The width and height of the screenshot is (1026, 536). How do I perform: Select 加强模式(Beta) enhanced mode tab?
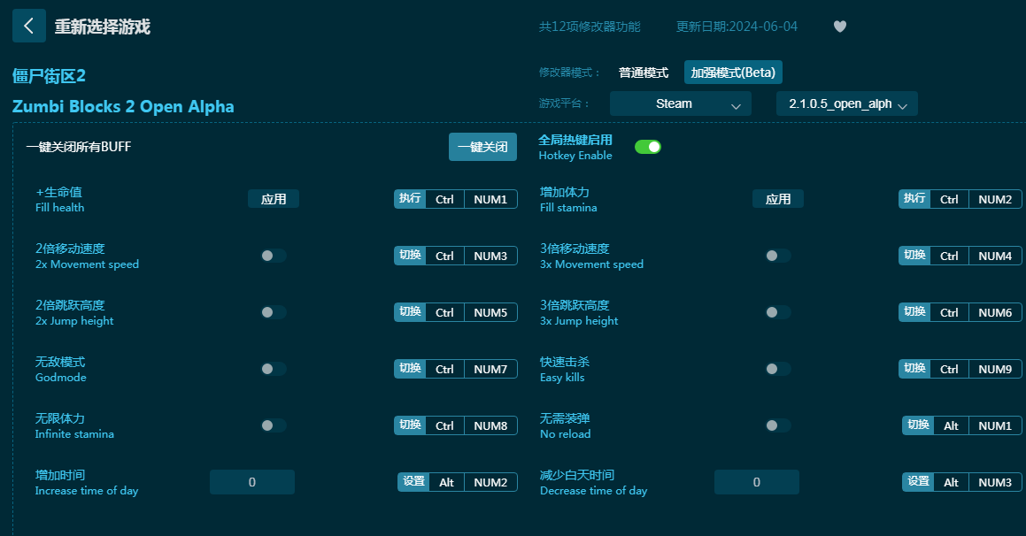(x=733, y=73)
